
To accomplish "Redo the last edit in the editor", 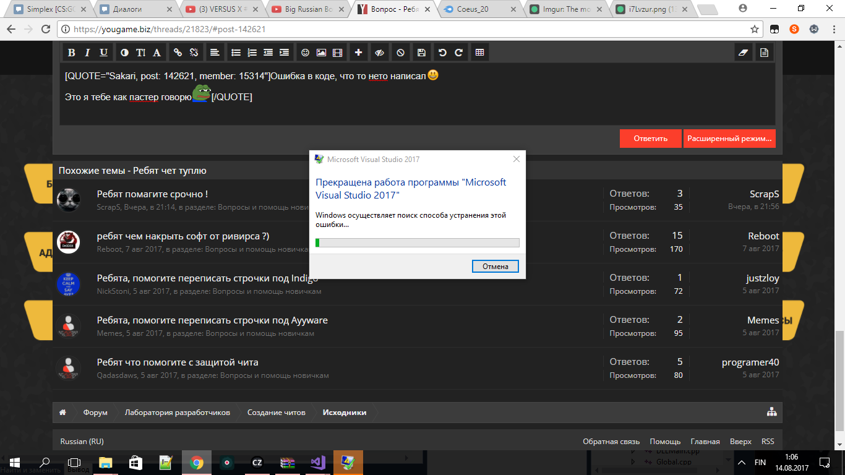I will coord(459,53).
